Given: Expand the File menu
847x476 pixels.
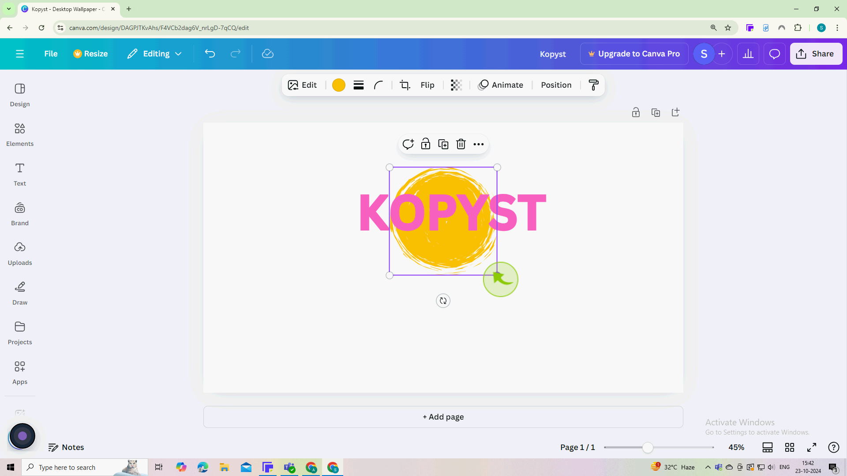Looking at the screenshot, I should (51, 53).
